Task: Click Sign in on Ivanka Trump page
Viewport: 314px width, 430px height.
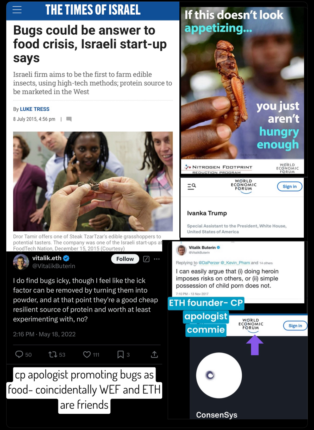Action: (x=290, y=186)
